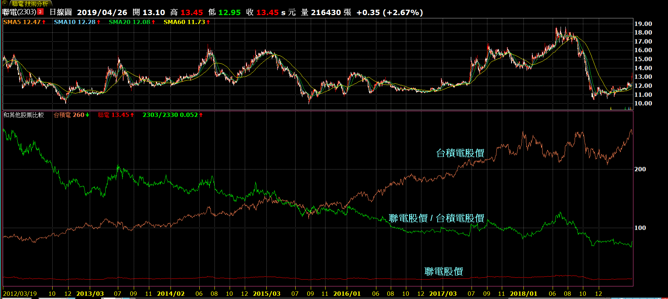Click the 日線圖 chart period label
Image resolution: width=668 pixels, height=299 pixels.
pos(61,12)
